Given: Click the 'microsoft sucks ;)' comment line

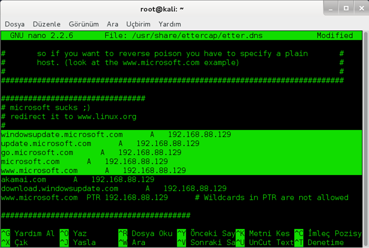Looking at the screenshot, I should click(x=46, y=108).
